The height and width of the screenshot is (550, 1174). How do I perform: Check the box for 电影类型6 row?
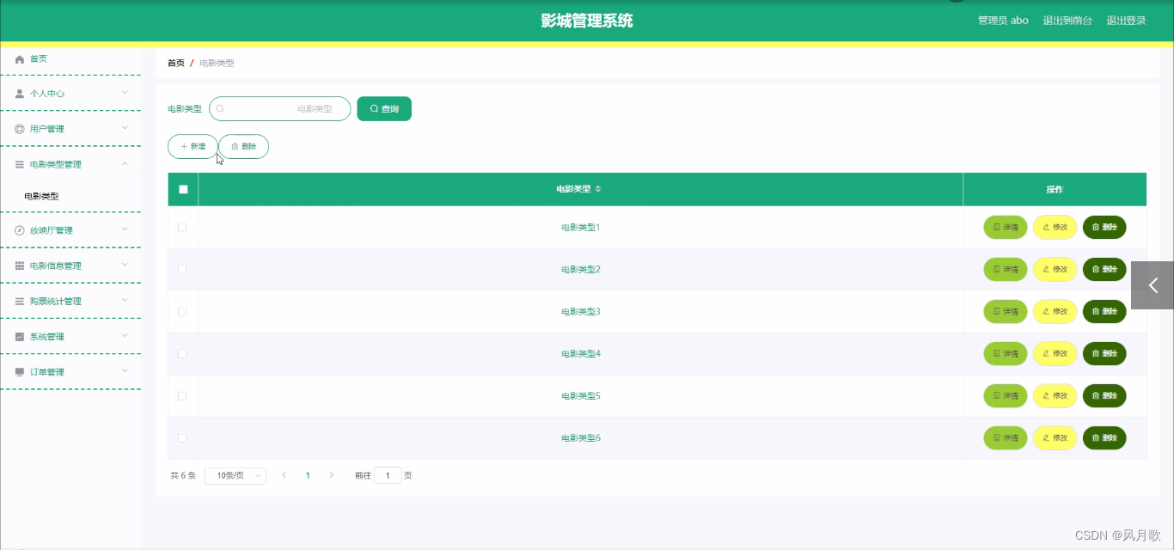pos(182,437)
